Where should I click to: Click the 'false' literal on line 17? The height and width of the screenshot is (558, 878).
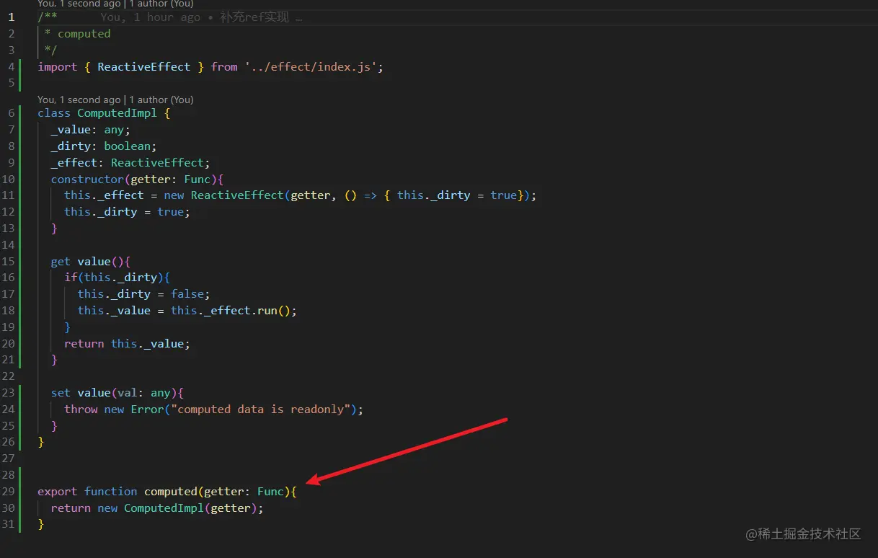[187, 294]
